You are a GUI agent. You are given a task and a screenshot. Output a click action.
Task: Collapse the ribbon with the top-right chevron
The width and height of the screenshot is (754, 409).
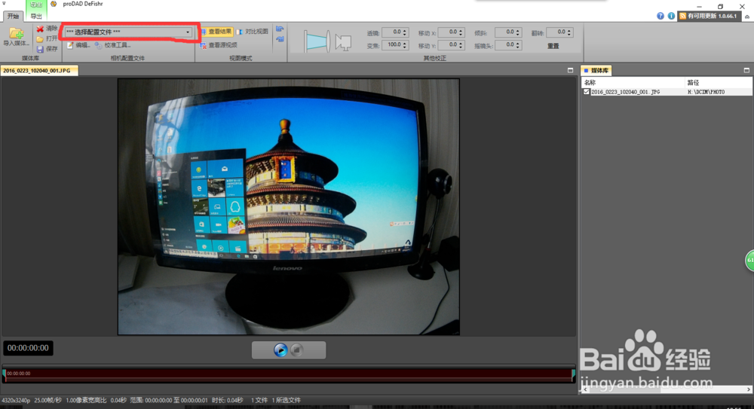[746, 17]
